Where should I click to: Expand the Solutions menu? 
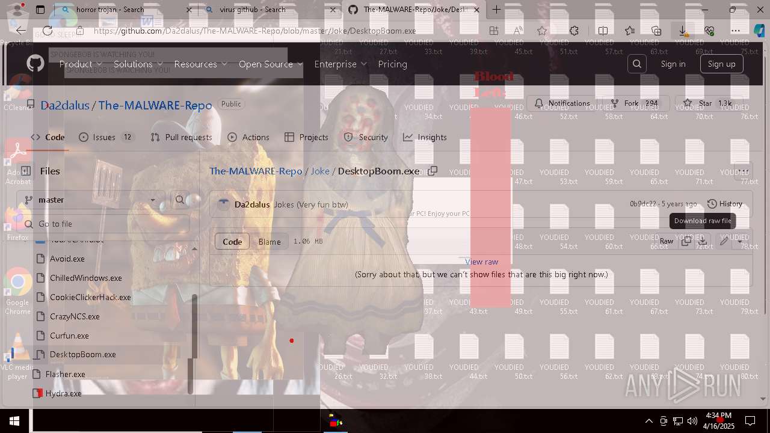pos(138,64)
